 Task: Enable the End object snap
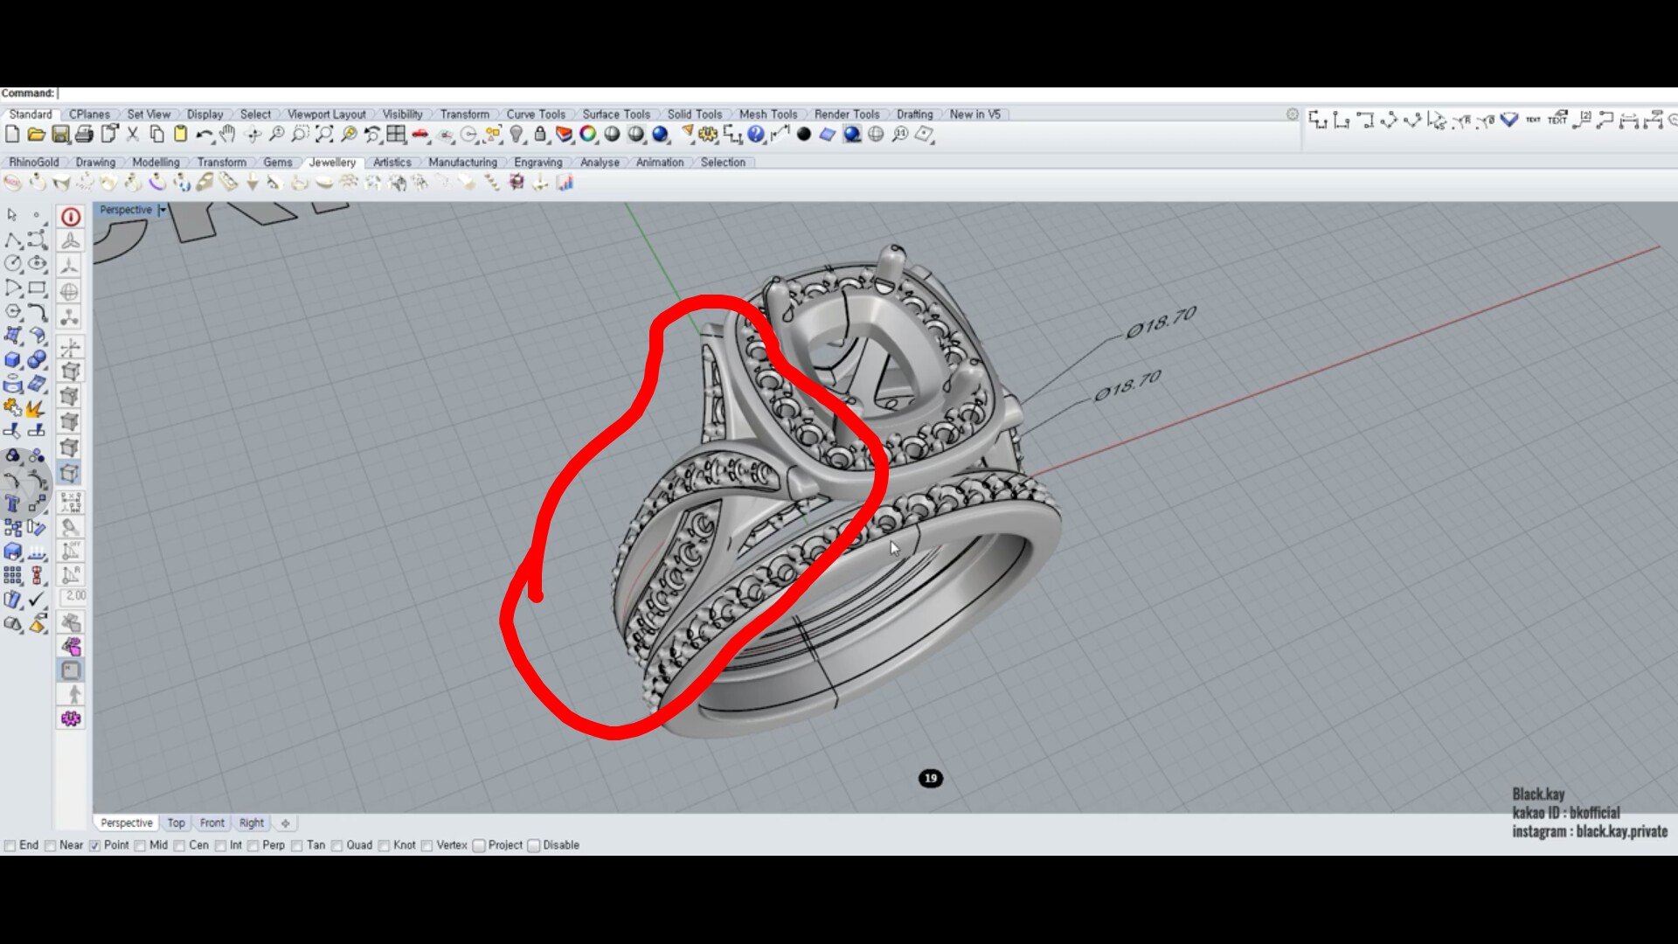(x=10, y=845)
